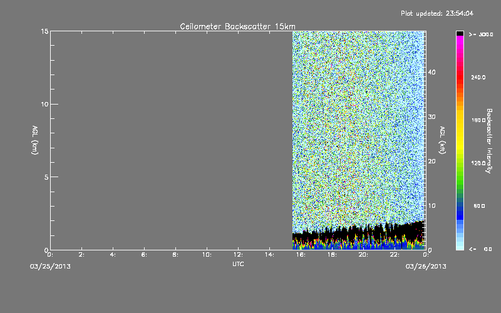The width and height of the screenshot is (501, 313).
Task: Click the 10 kft tick label
Action: (431, 206)
